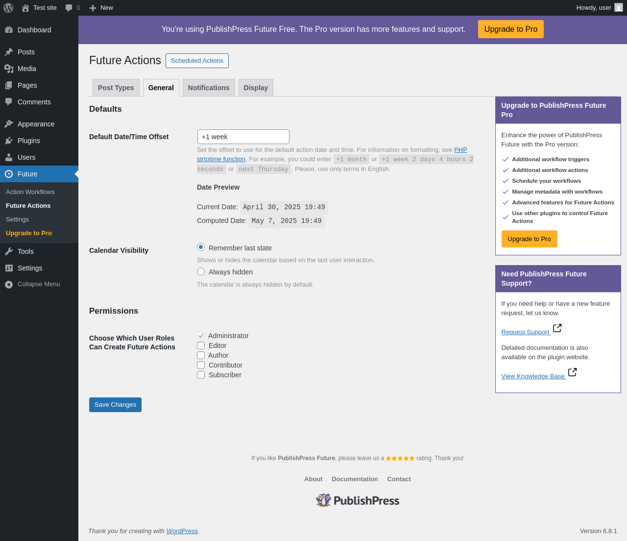Click the Tools wrench icon
Screen dimensions: 627x541
pyautogui.click(x=9, y=251)
